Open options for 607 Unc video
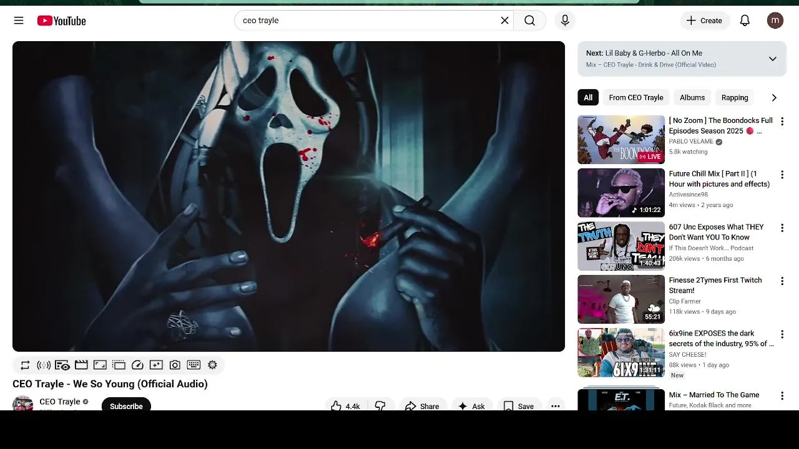Viewport: 799px width, 449px height. point(782,228)
